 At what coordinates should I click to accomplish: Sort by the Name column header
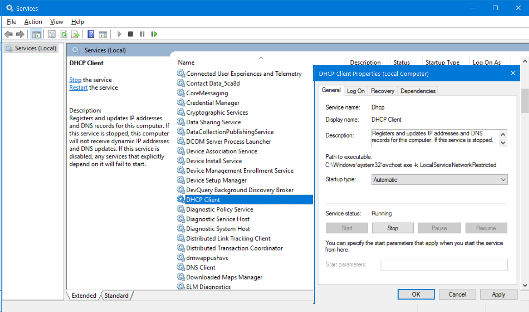(186, 62)
